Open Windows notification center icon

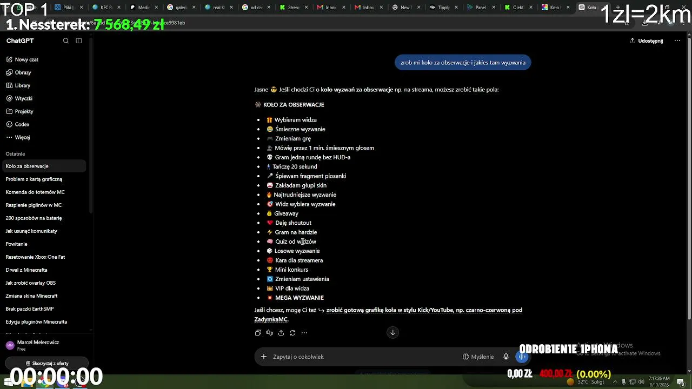pos(681,382)
